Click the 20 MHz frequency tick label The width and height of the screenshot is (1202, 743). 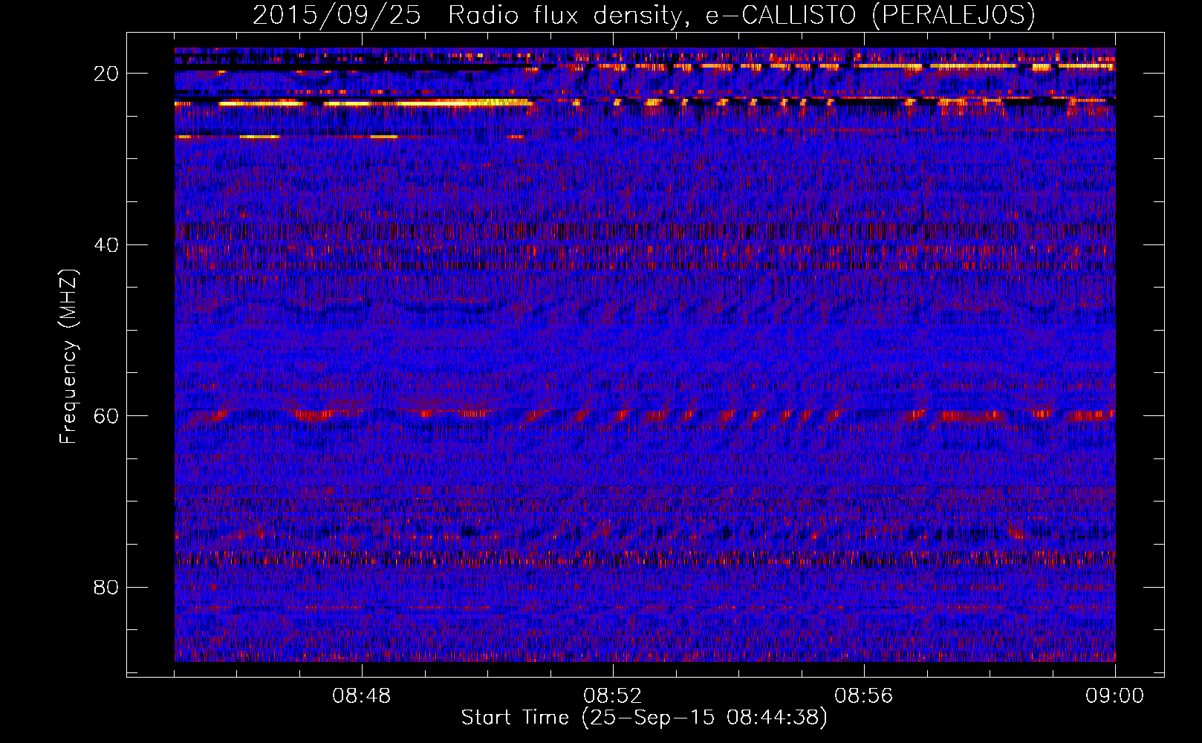[106, 74]
